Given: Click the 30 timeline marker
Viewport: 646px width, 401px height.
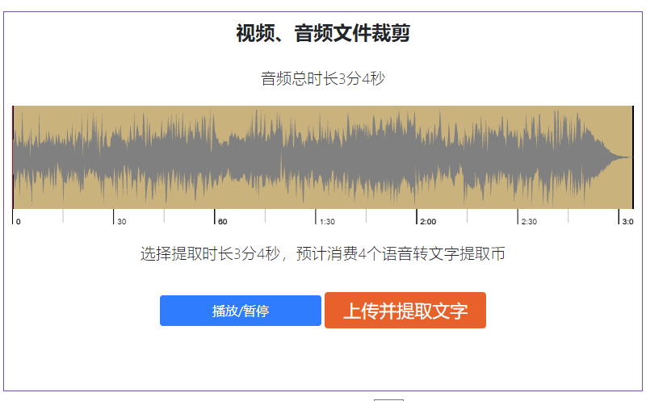Looking at the screenshot, I should tap(122, 222).
